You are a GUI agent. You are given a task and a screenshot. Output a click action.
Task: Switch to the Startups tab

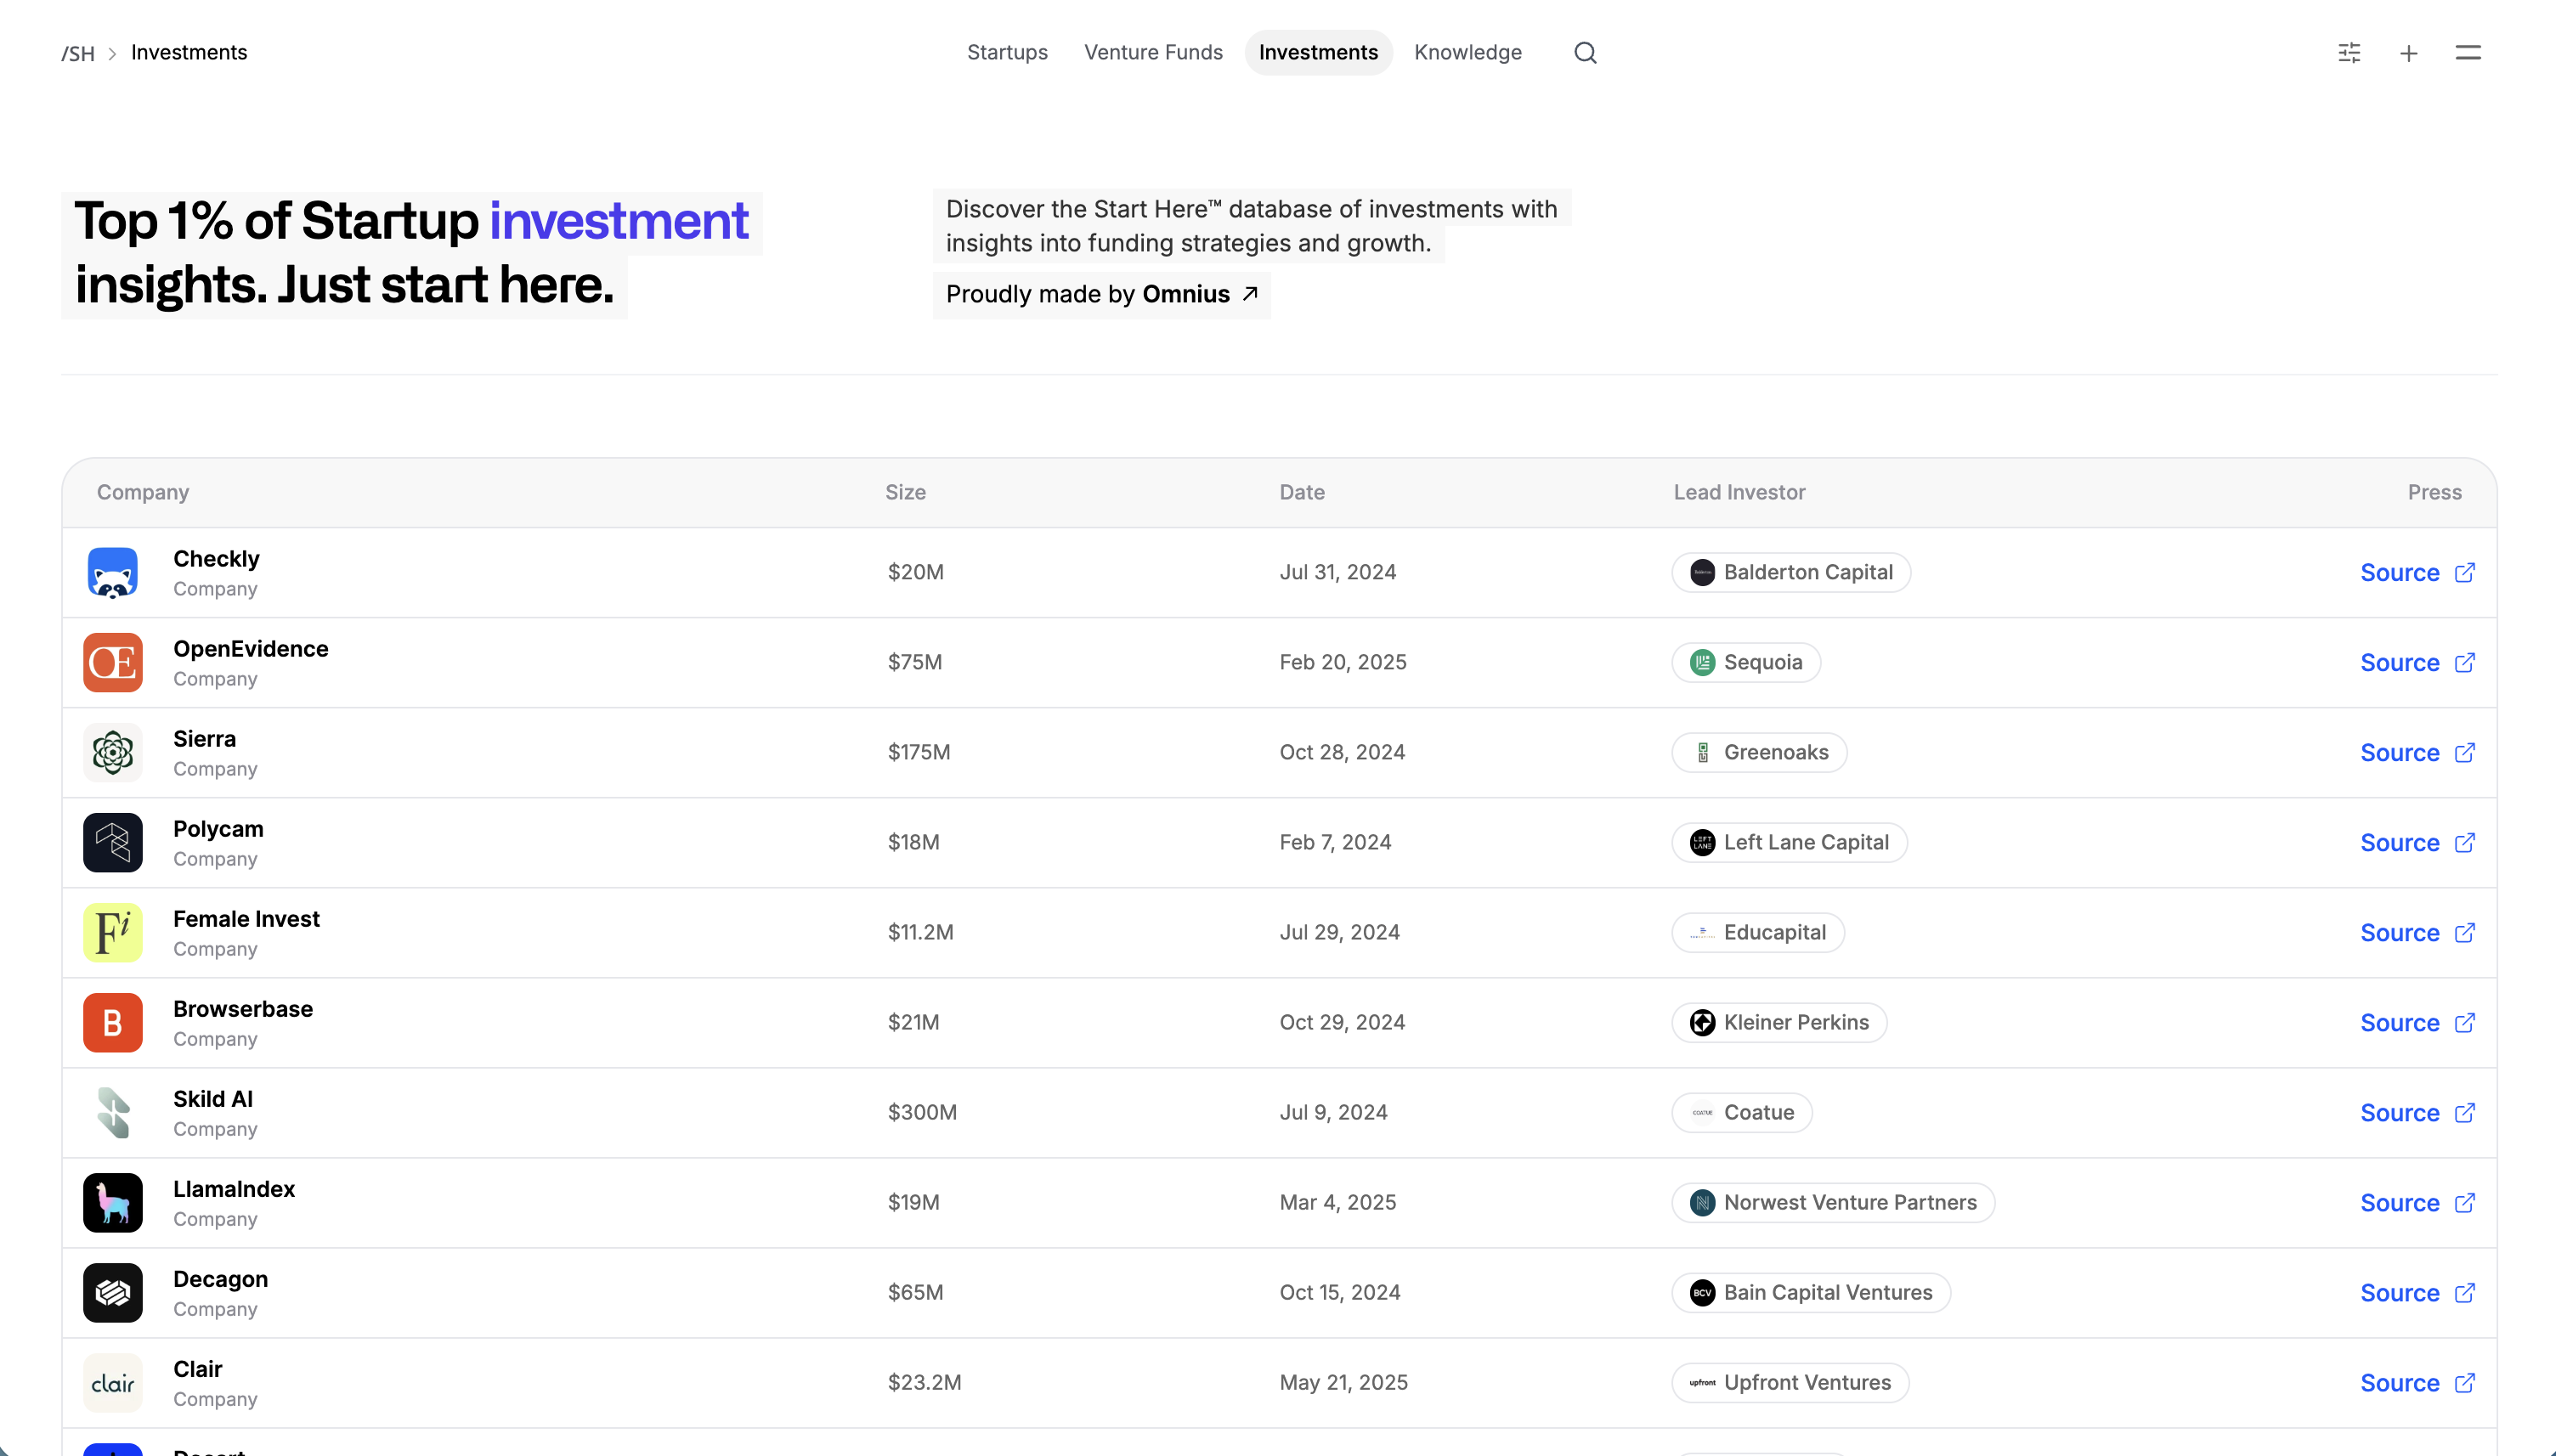(x=1007, y=53)
